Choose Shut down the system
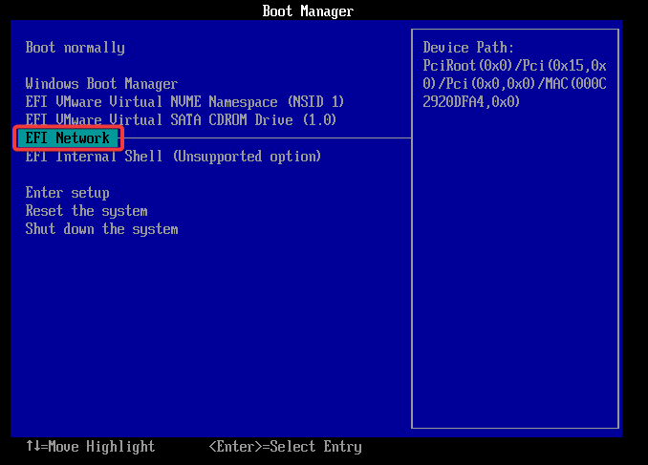Image resolution: width=648 pixels, height=465 pixels. (x=101, y=229)
